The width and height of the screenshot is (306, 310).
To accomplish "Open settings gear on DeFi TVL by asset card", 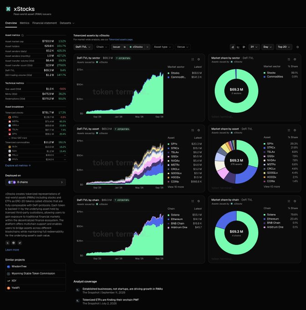I will (x=199, y=130).
